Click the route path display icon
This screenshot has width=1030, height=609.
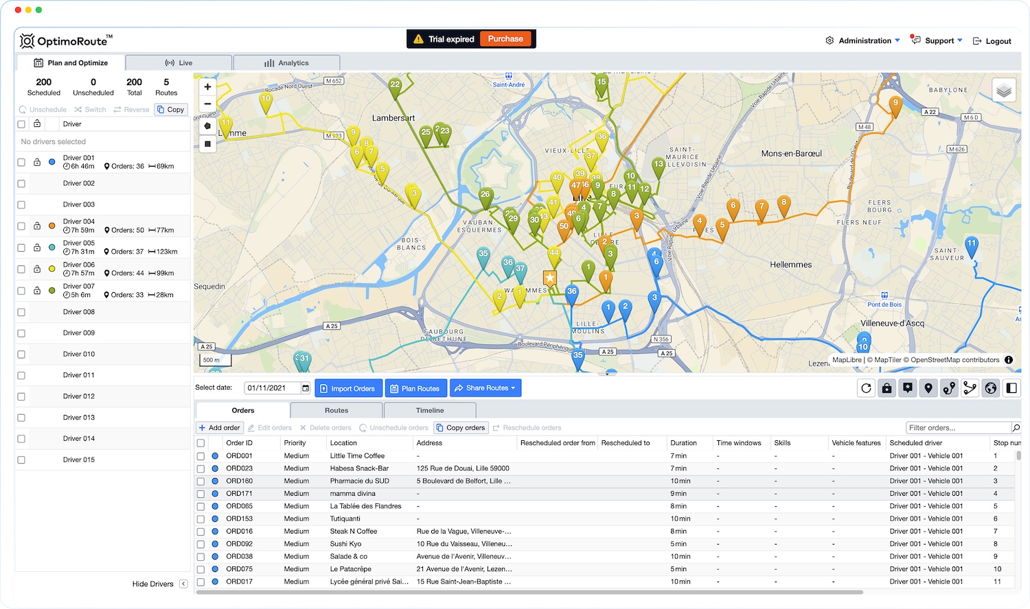coord(950,387)
